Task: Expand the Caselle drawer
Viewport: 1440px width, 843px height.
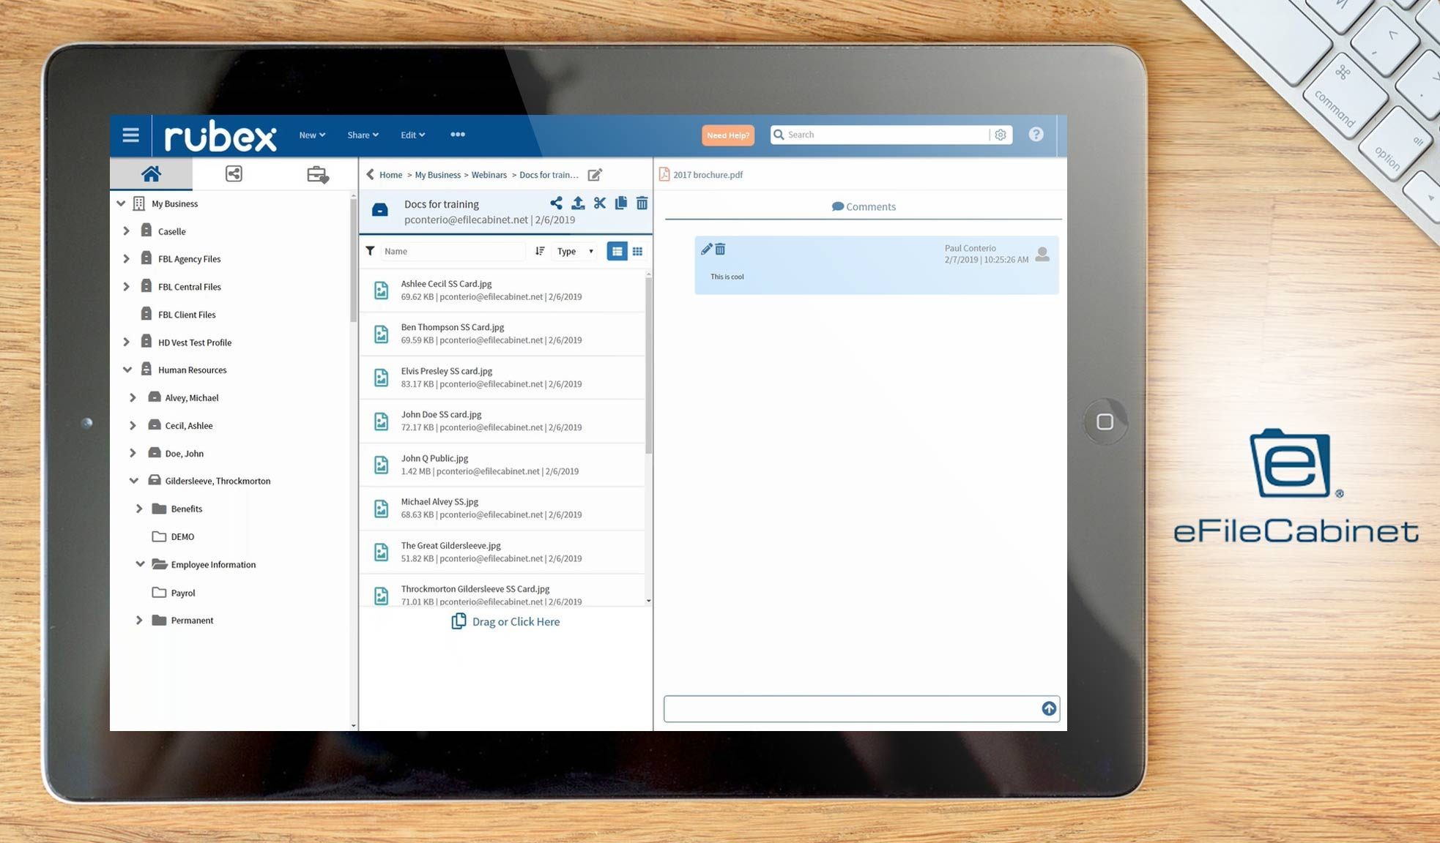Action: point(127,231)
